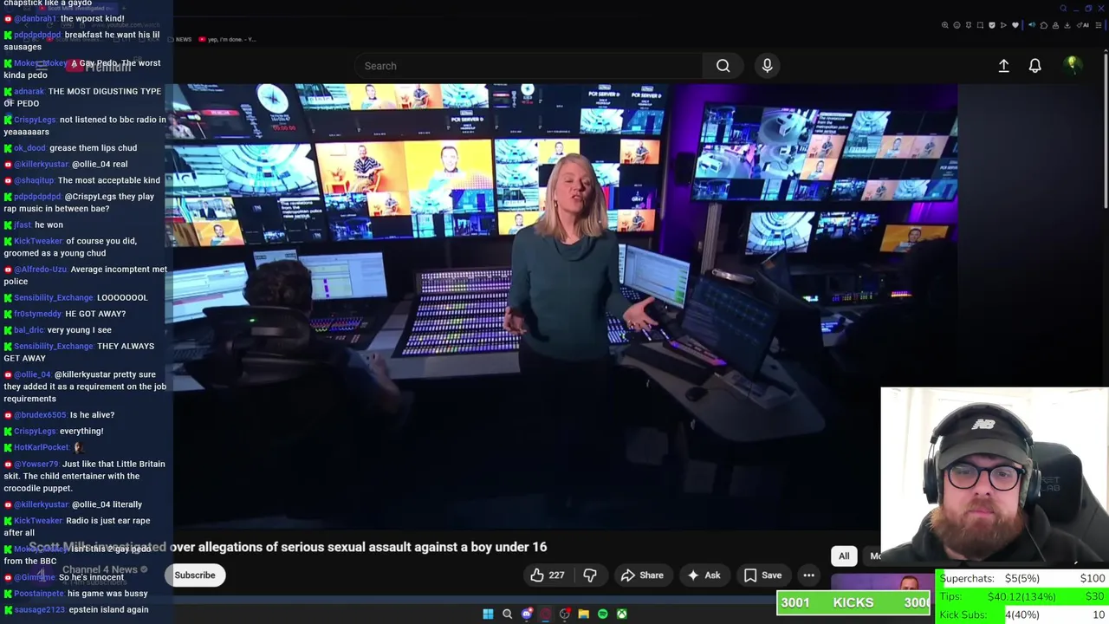Click username fr0stymeddy in chat

[x=37, y=314]
